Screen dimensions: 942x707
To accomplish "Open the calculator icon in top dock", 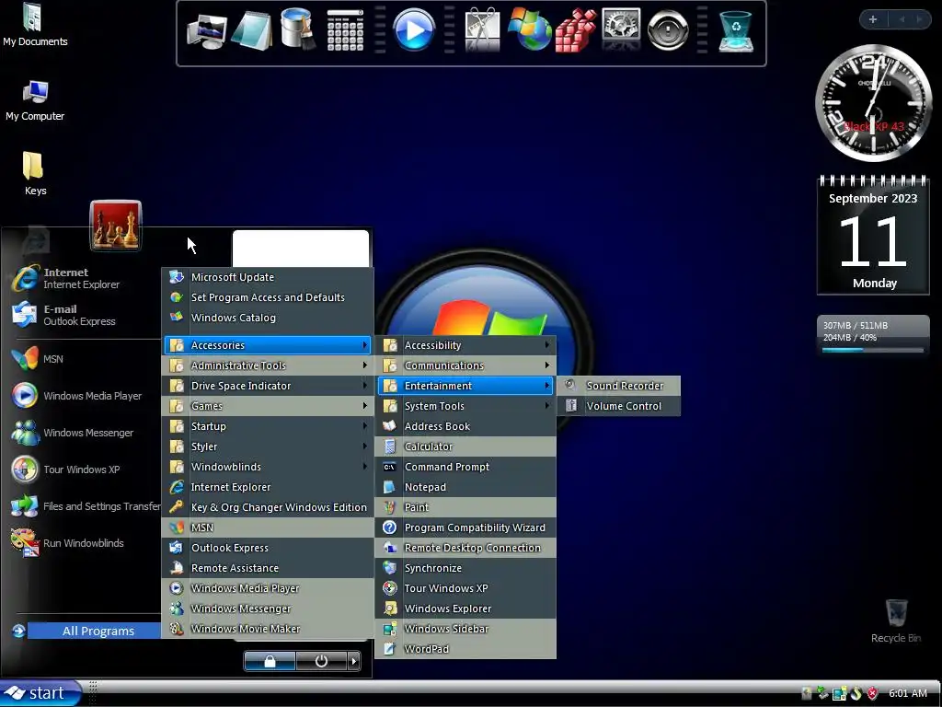I will (345, 30).
